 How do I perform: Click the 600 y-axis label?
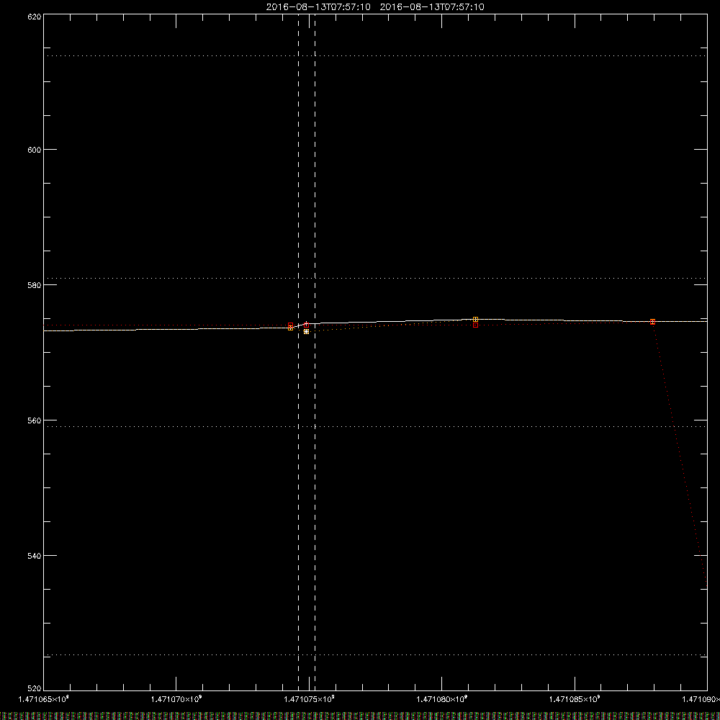pos(35,150)
